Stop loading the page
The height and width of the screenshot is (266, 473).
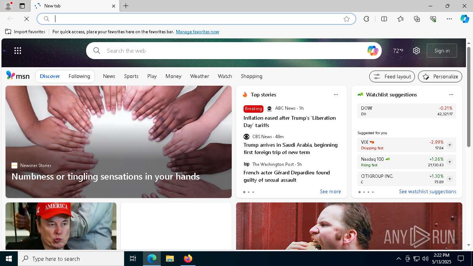pos(27,19)
